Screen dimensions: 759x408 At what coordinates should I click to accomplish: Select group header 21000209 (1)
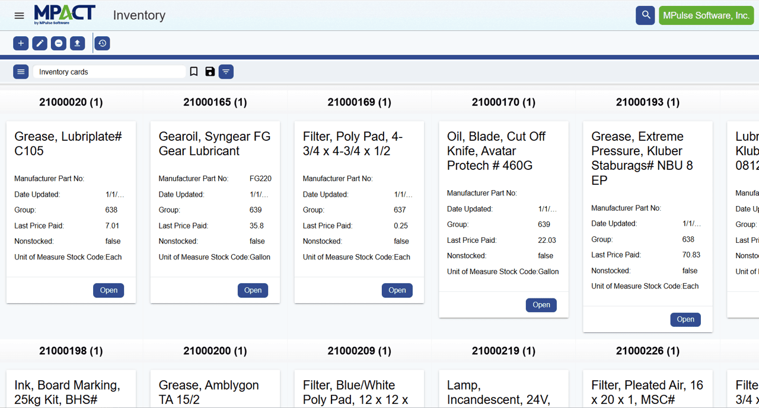coord(359,351)
